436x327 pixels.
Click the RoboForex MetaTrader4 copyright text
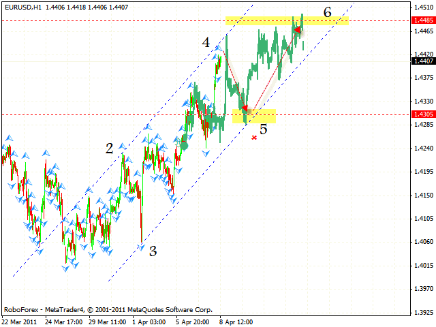point(108,310)
